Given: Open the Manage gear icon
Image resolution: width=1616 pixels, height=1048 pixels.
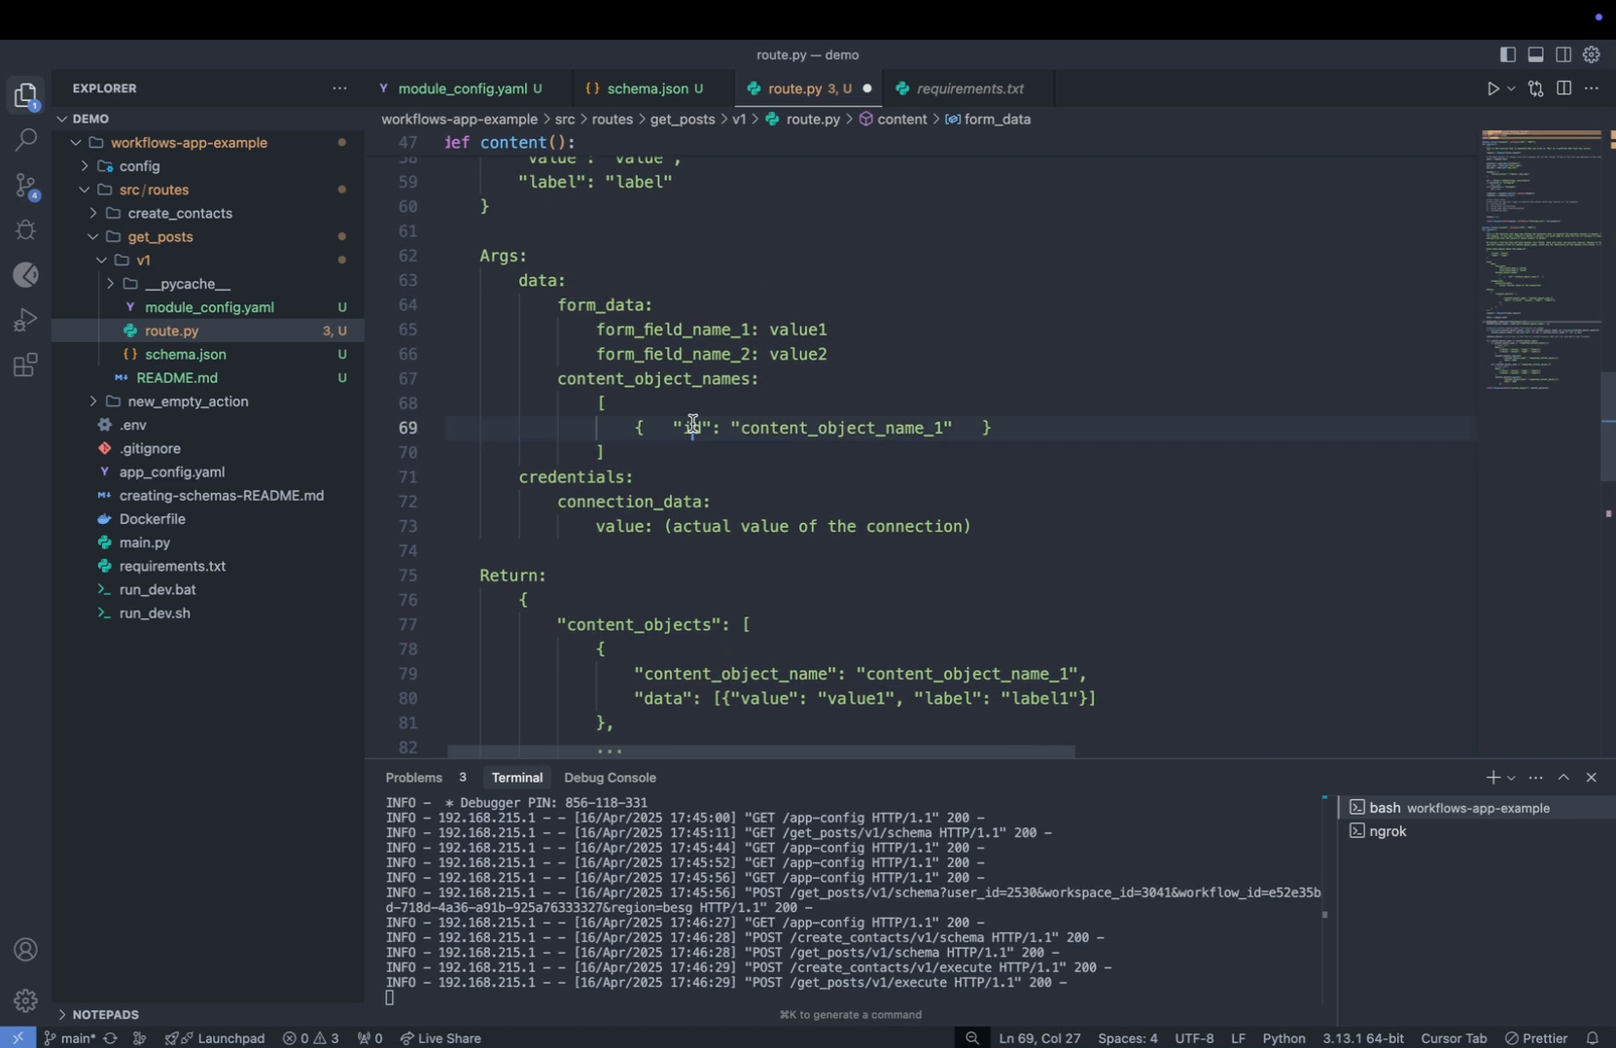Looking at the screenshot, I should pyautogui.click(x=26, y=999).
